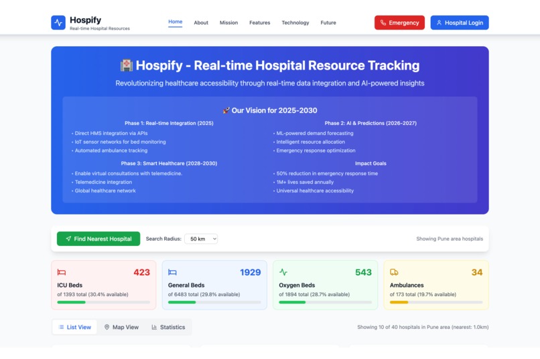This screenshot has height=359, width=540.
Task: Click 'Phase 2: AI & Predictions (2026-2027)' heading
Action: tap(370, 123)
